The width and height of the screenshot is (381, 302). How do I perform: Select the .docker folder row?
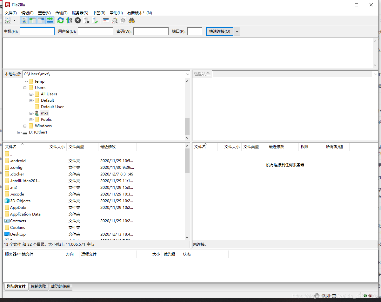(x=94, y=174)
